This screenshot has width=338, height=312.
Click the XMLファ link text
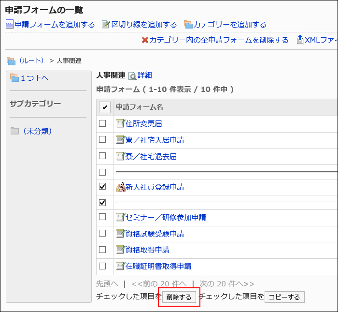[321, 40]
